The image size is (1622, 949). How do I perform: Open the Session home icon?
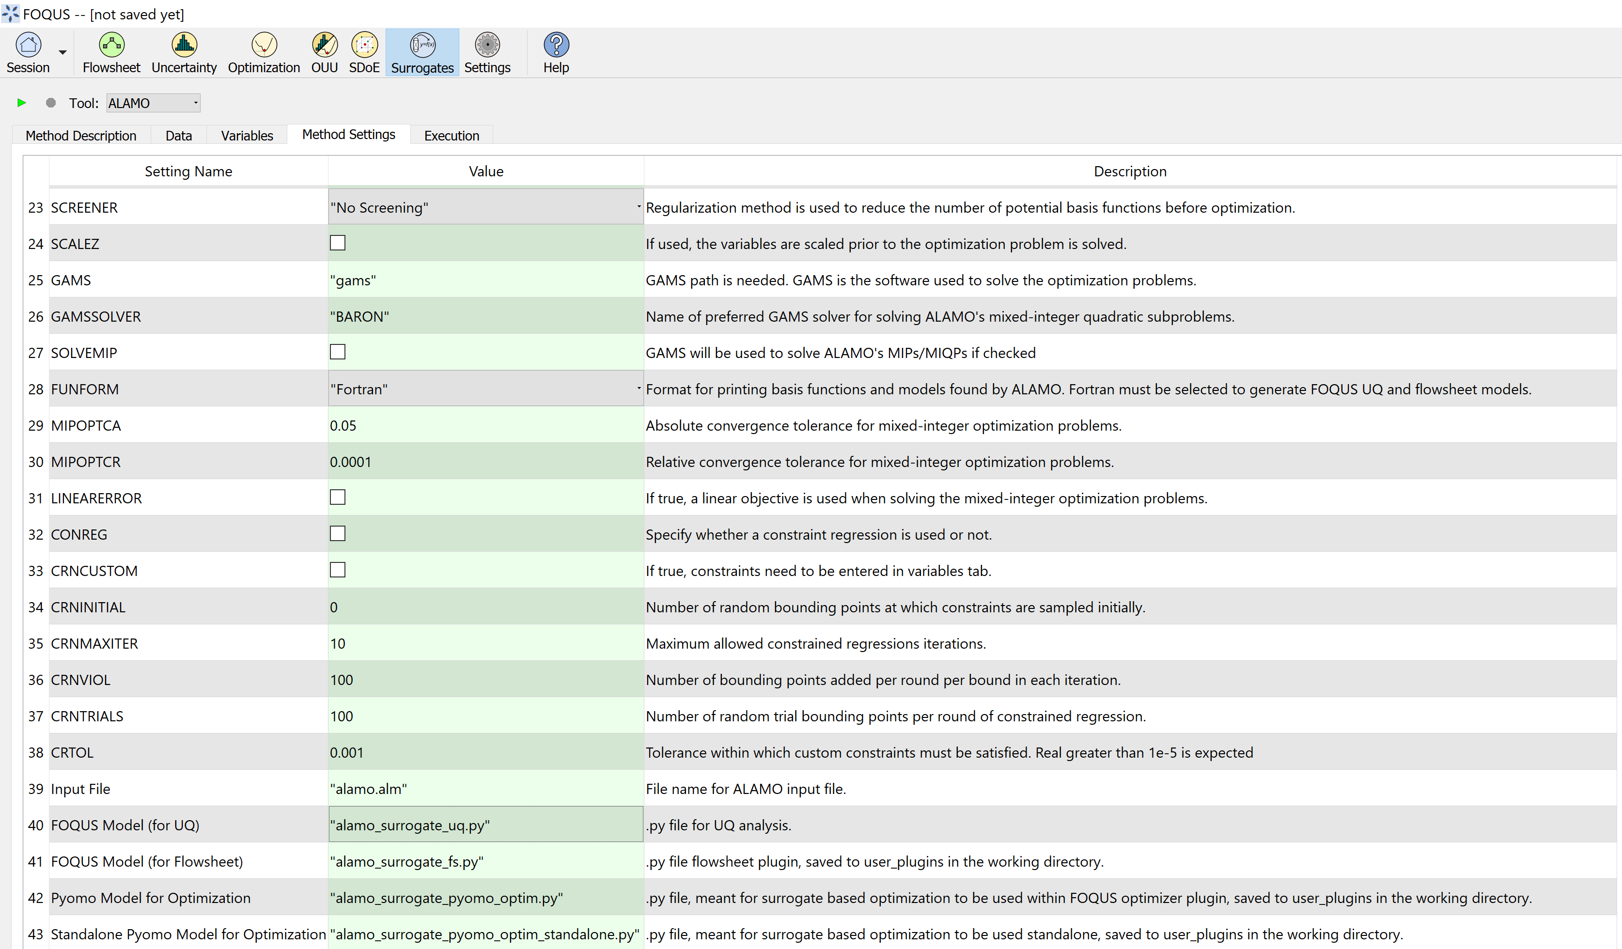(28, 45)
